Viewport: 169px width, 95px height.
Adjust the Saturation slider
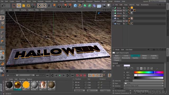(149, 75)
